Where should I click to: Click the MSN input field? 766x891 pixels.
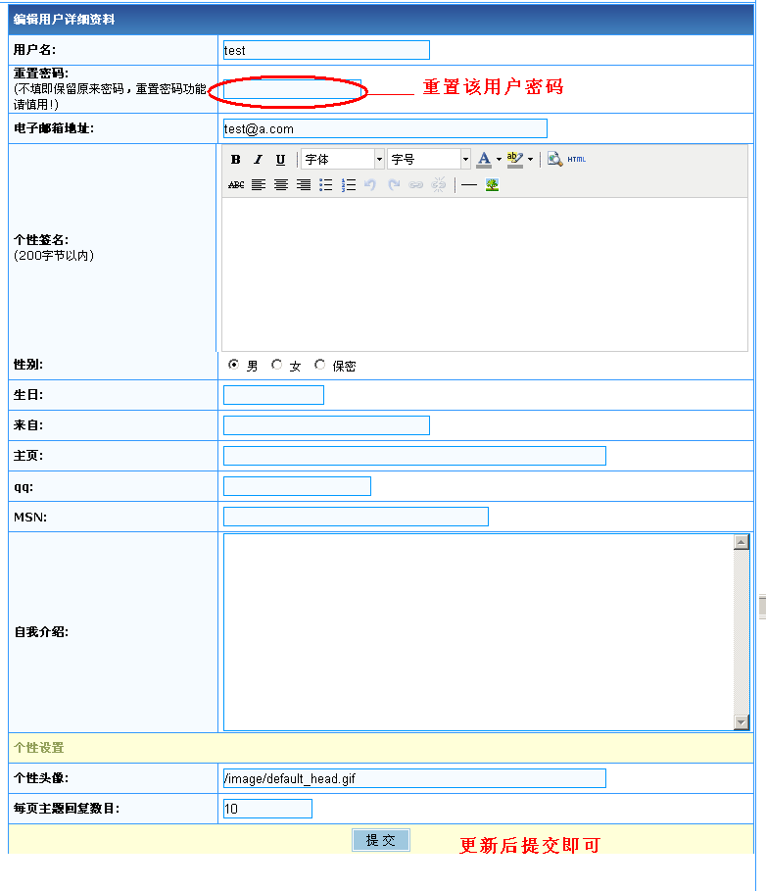click(x=356, y=517)
